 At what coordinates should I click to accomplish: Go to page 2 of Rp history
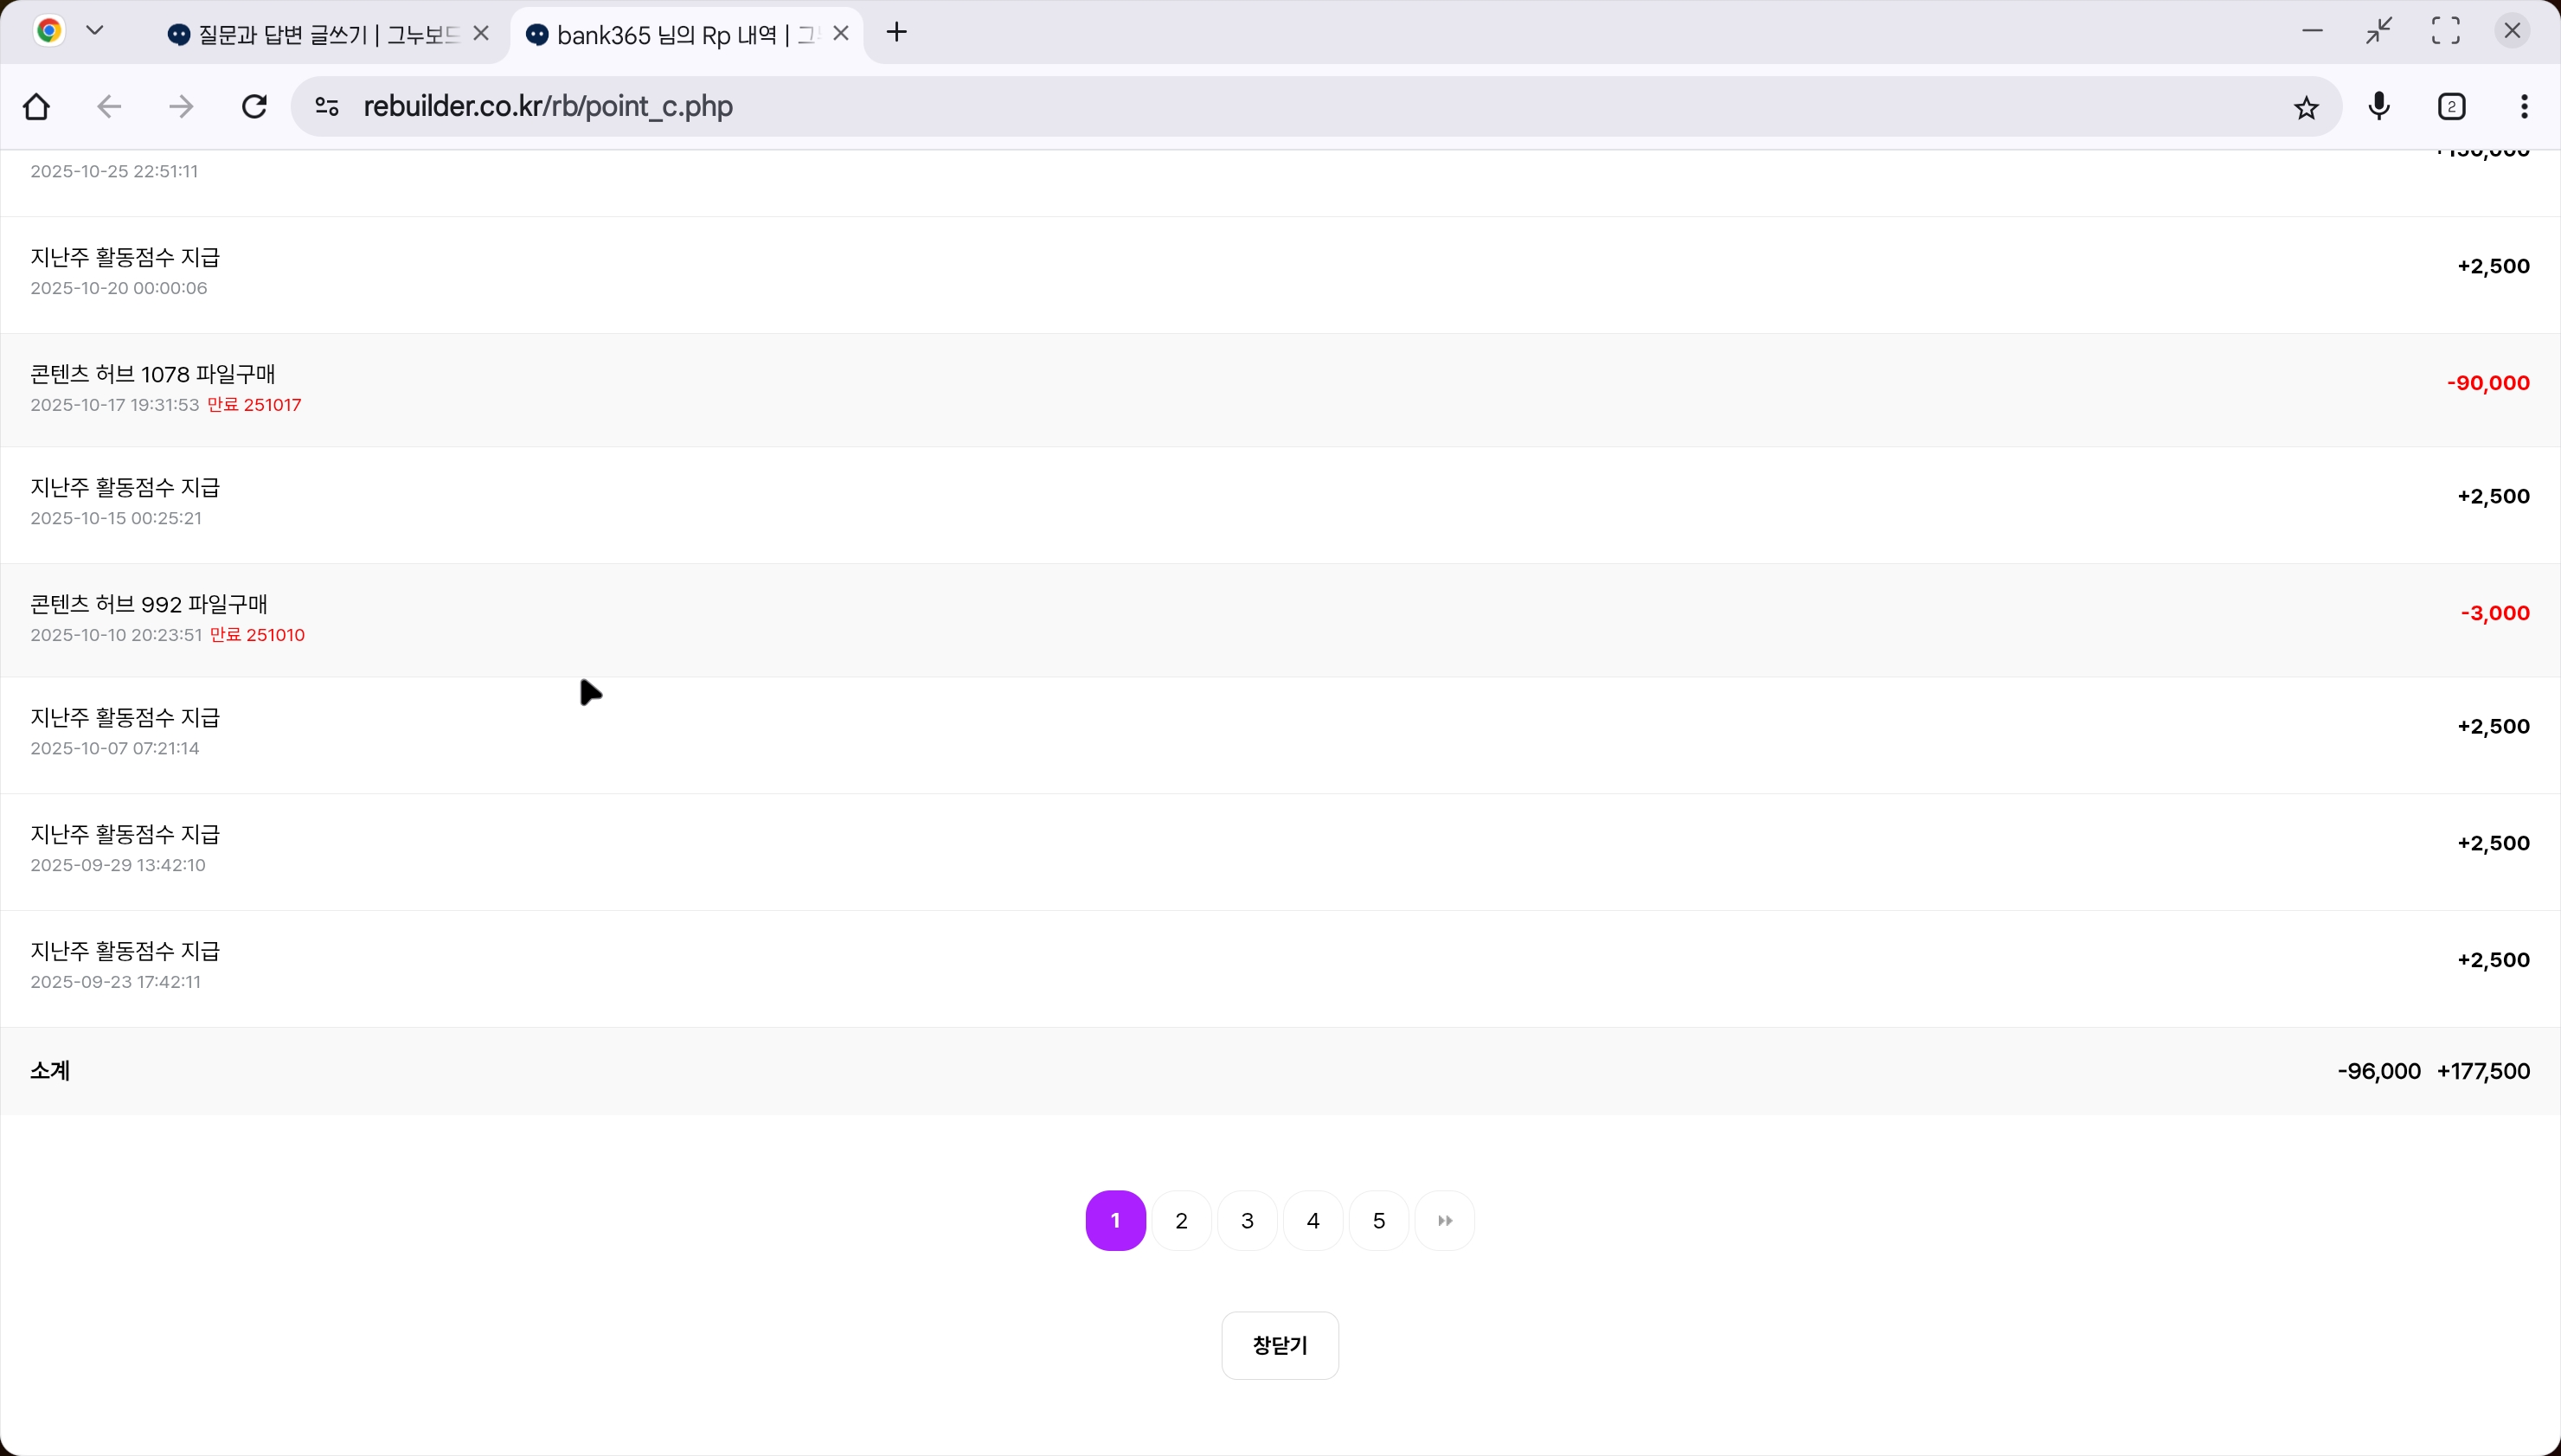pyautogui.click(x=1181, y=1220)
